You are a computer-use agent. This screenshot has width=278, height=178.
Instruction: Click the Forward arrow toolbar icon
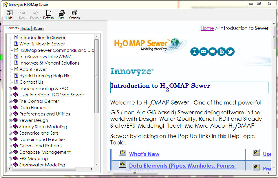(35, 15)
